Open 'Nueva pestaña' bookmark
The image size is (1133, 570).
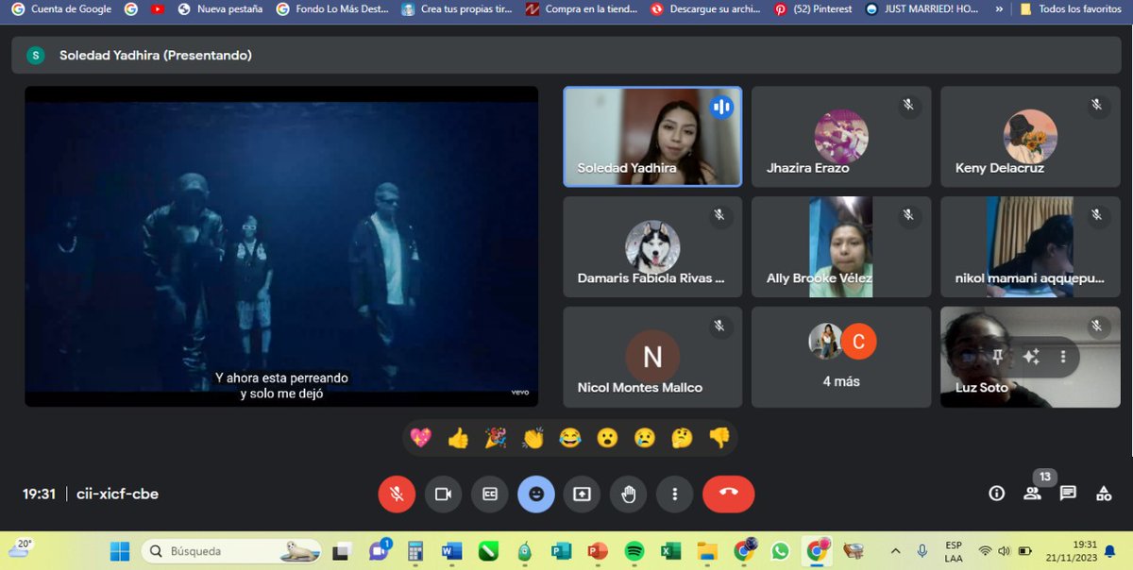[x=220, y=8]
